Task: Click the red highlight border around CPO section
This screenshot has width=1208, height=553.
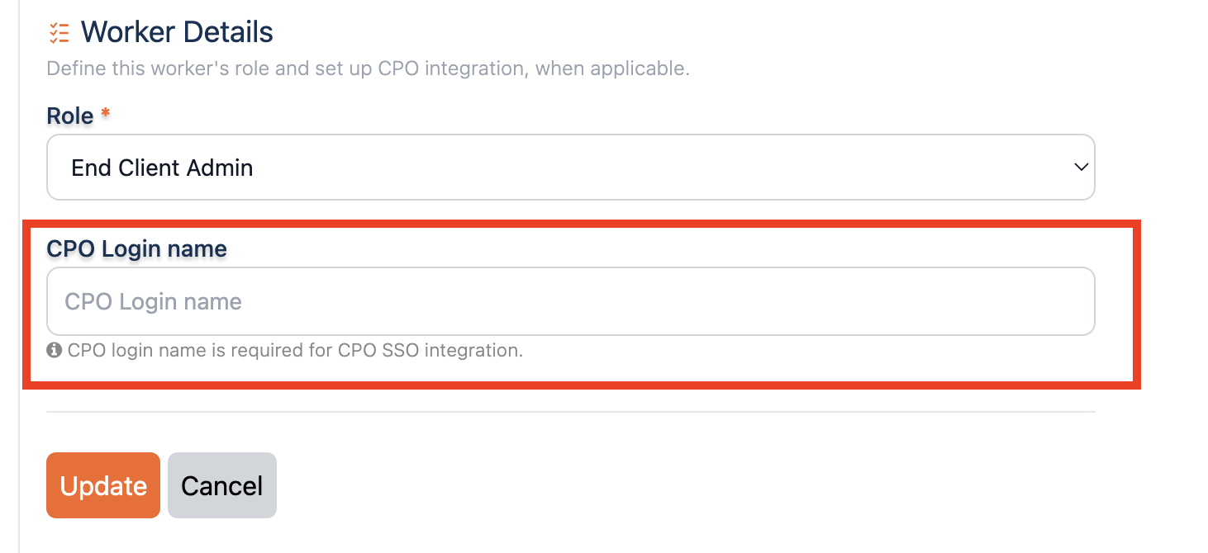Action: point(582,223)
